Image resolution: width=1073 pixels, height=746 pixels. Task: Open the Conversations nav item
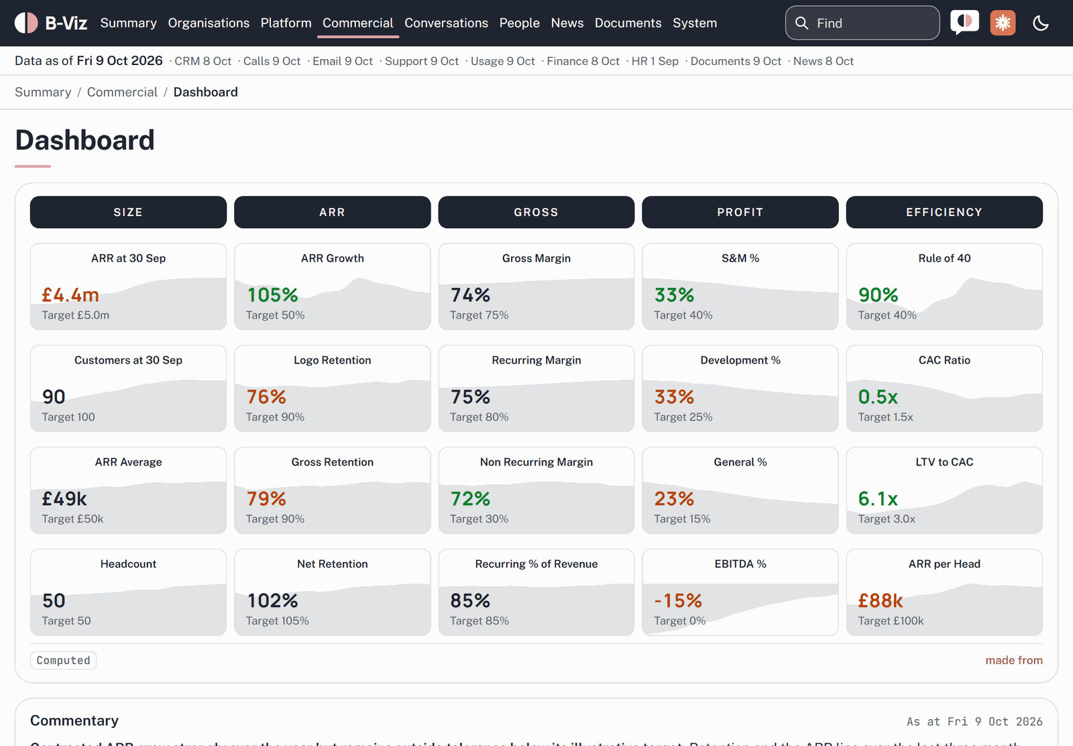tap(446, 23)
